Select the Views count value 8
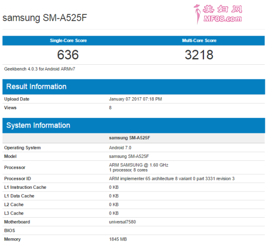The image size is (268, 249). tap(110, 108)
